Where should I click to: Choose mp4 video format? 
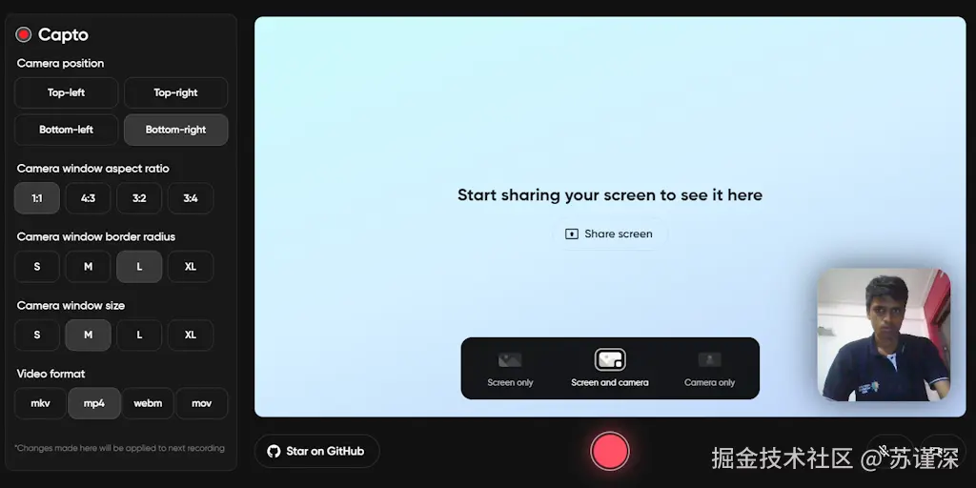[94, 403]
